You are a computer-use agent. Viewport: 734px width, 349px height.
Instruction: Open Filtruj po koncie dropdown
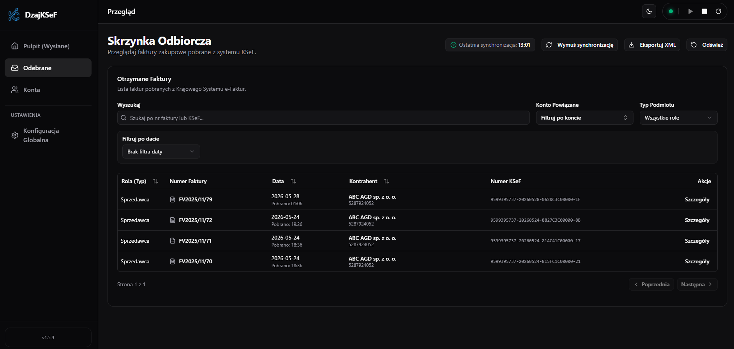click(x=584, y=118)
